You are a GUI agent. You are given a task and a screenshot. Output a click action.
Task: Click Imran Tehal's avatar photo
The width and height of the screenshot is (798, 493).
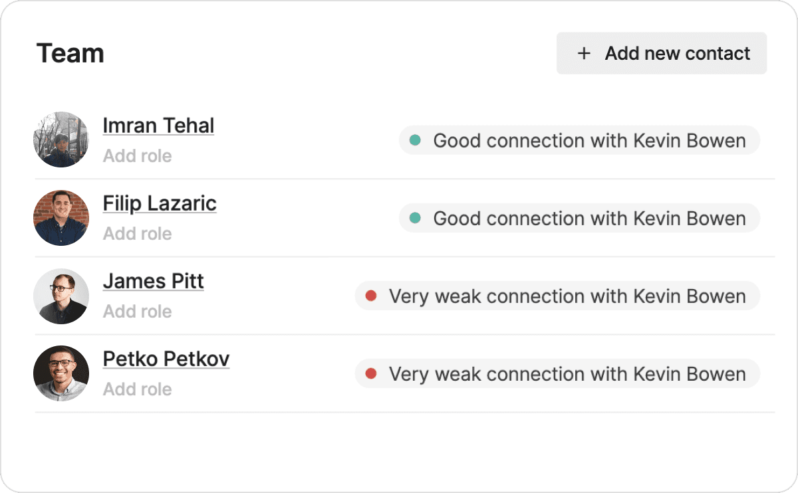coord(61,140)
